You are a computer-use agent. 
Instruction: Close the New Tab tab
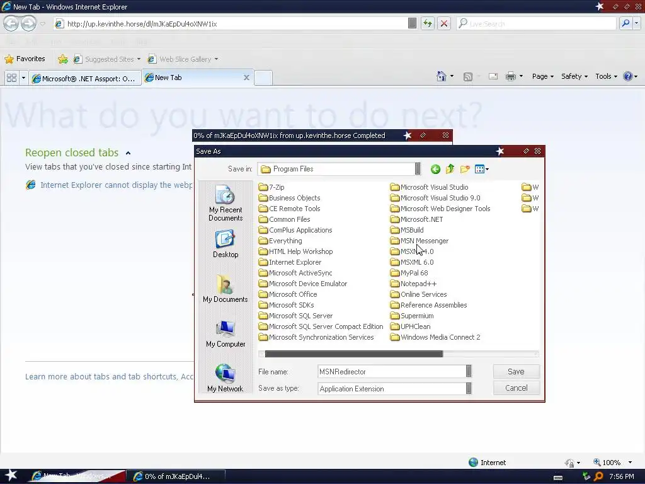(246, 78)
